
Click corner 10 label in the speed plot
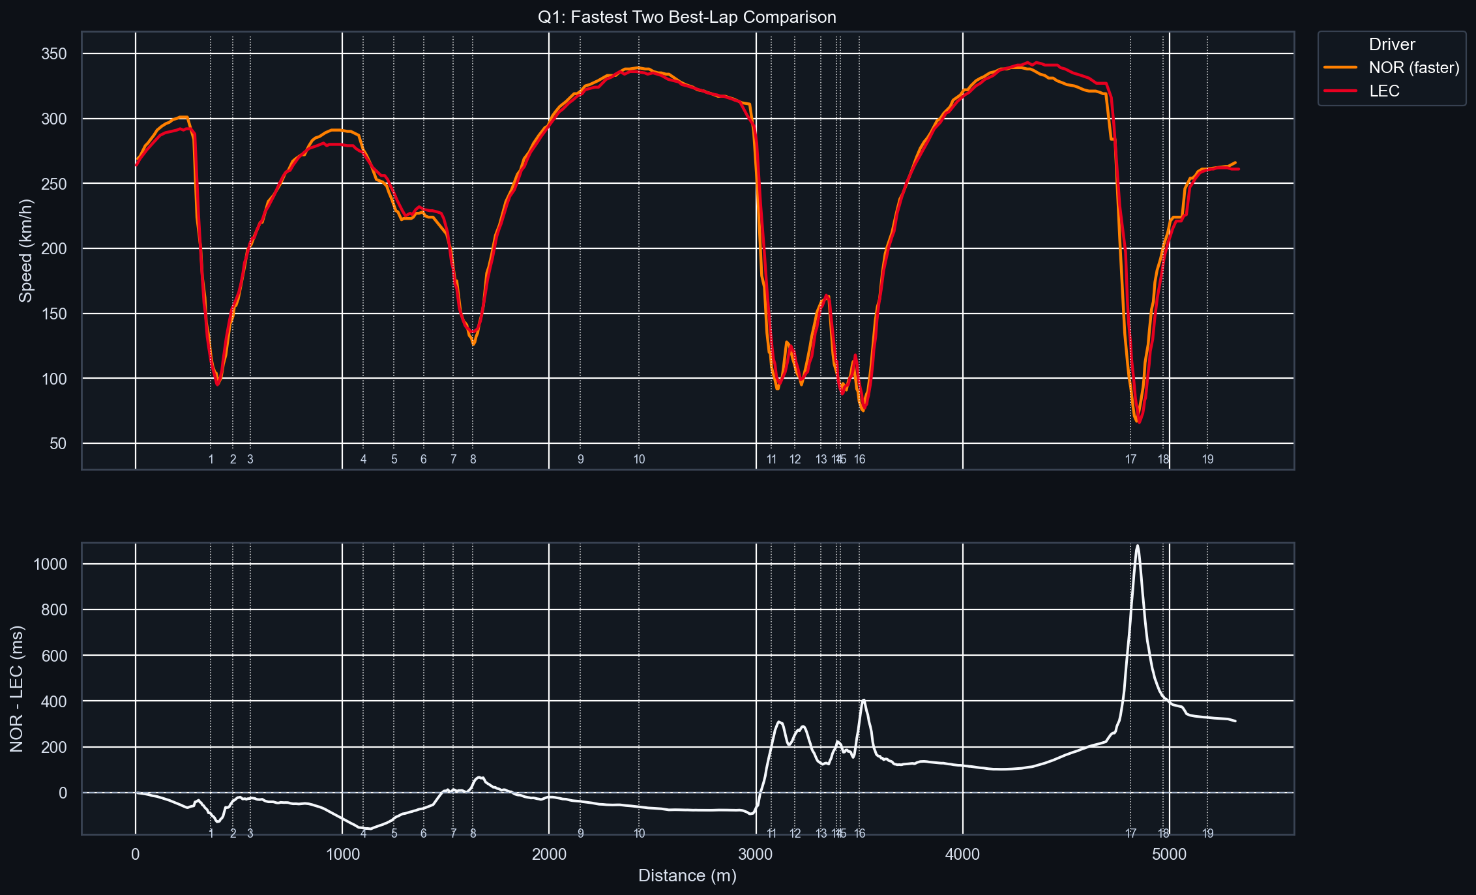(639, 459)
